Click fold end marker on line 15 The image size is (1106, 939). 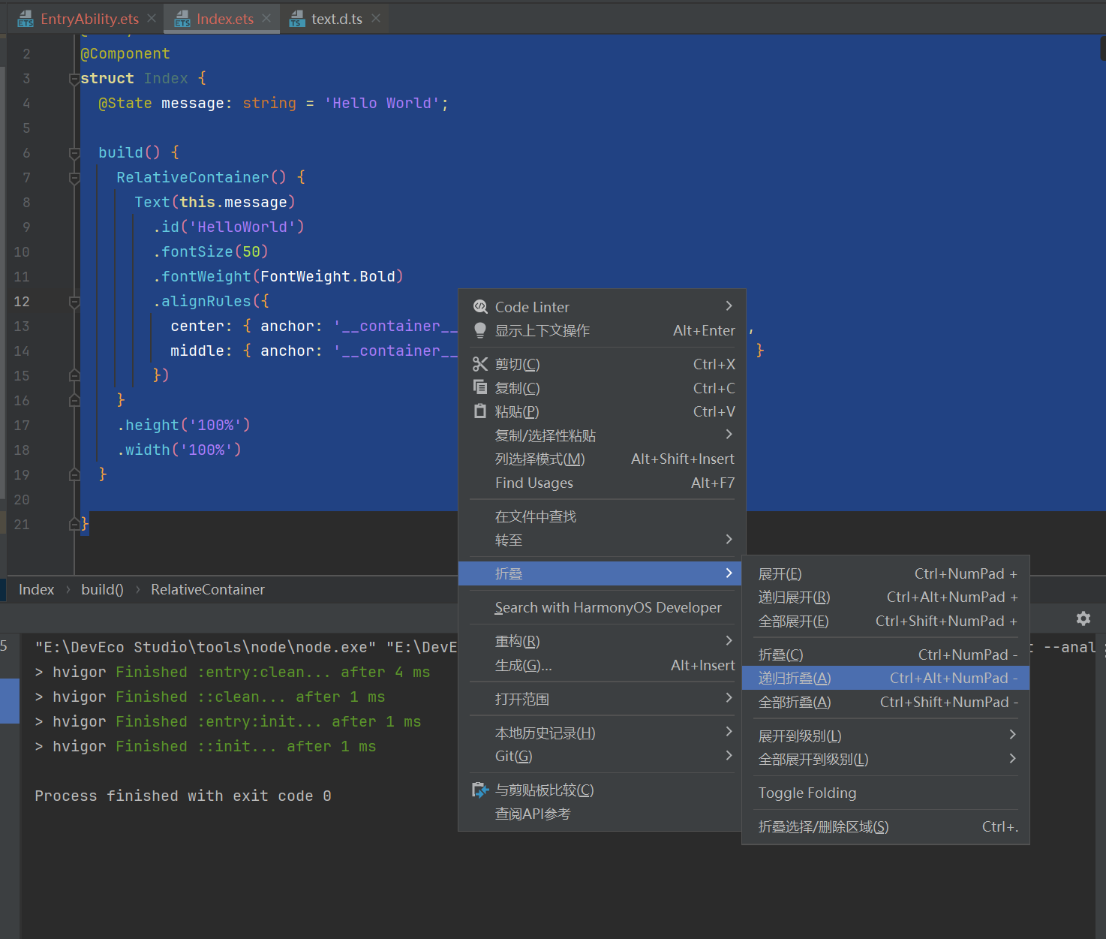point(74,375)
